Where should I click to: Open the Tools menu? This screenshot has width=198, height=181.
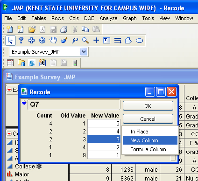[148, 18]
